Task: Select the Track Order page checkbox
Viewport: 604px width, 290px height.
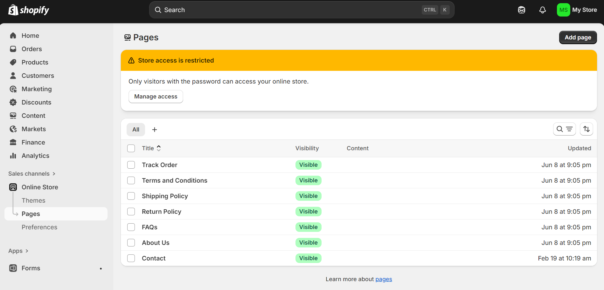Action: coord(131,165)
